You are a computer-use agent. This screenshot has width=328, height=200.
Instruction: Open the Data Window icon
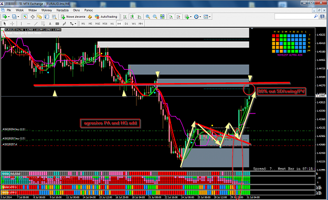coord(33,17)
